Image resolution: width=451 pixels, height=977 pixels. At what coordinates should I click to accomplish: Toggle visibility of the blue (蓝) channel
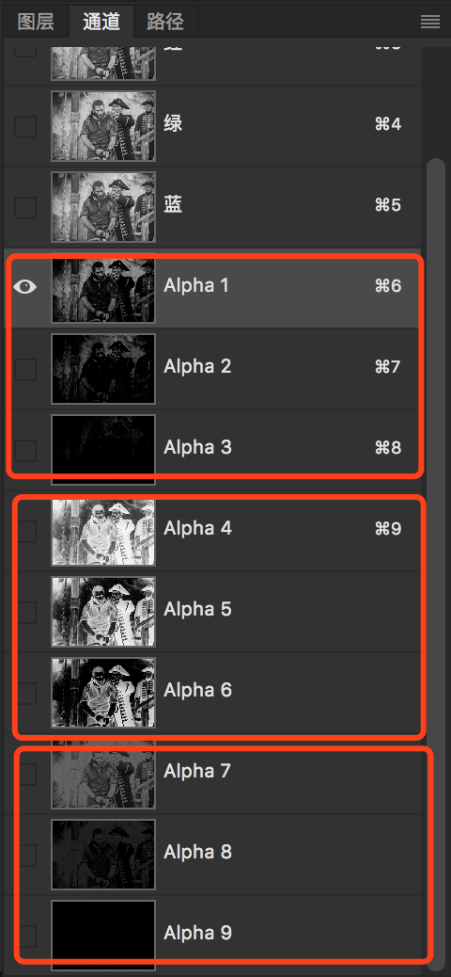(24, 207)
